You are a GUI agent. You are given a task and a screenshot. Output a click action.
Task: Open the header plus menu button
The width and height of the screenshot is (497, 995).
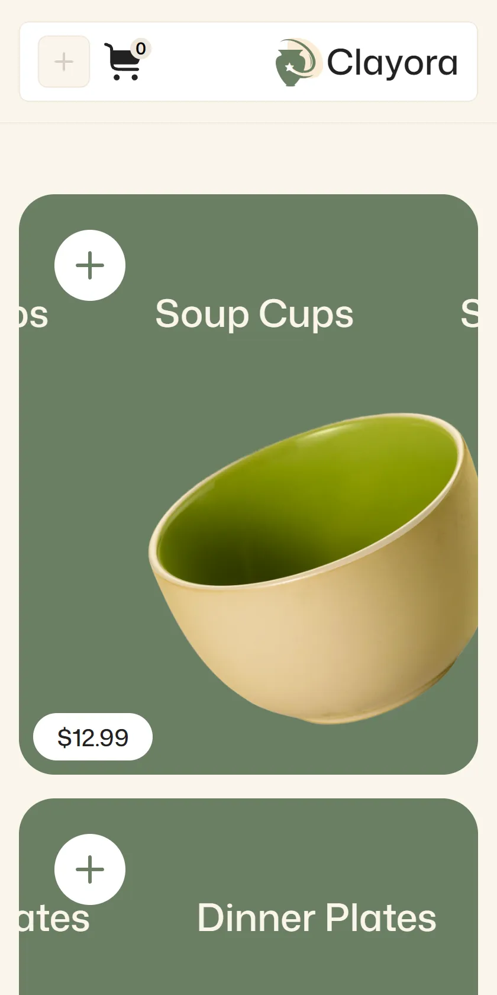coord(64,62)
